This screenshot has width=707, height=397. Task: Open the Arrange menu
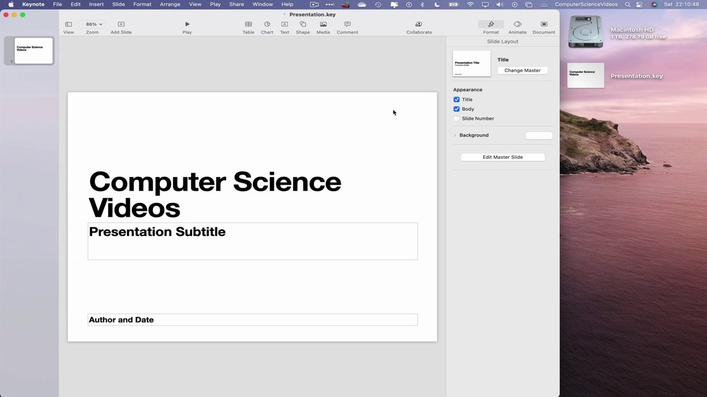point(170,4)
